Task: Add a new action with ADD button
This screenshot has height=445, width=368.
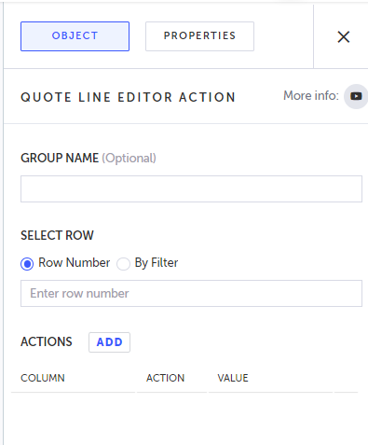Action: (109, 342)
